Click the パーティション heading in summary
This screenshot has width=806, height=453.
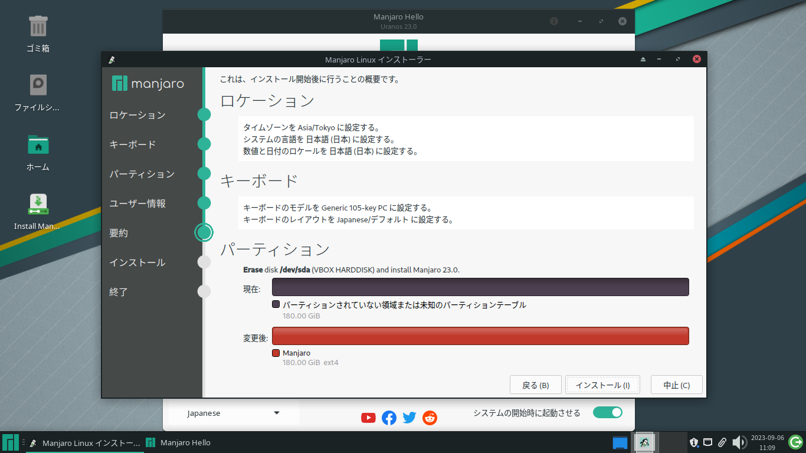[x=275, y=250]
